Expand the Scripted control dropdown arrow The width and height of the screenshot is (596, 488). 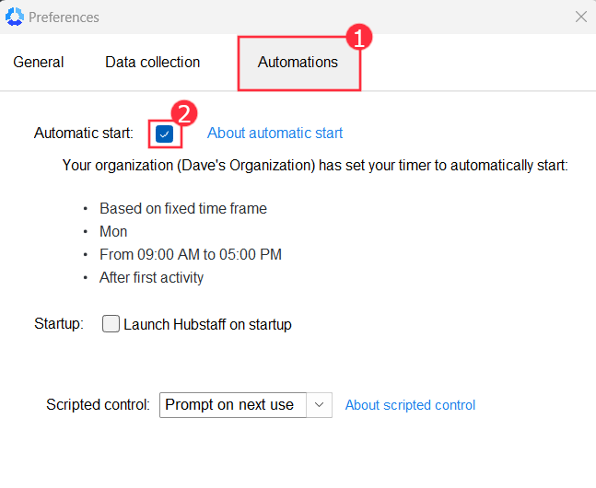319,405
